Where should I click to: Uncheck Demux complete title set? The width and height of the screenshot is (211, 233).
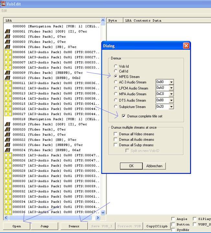[x=124, y=116]
